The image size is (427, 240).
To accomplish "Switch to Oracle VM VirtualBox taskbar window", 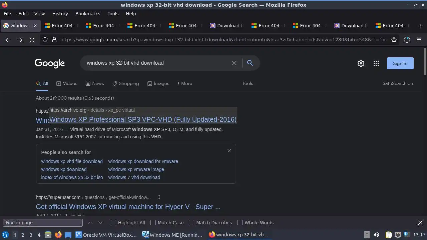I will tap(106, 235).
